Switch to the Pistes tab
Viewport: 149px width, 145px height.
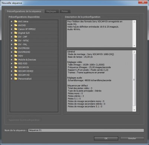click(65, 11)
